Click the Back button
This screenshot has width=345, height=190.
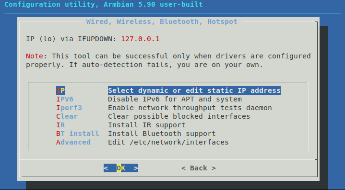[199, 168]
